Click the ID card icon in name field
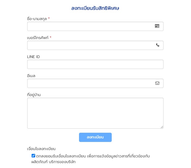This screenshot has height=168, width=191. point(157,26)
